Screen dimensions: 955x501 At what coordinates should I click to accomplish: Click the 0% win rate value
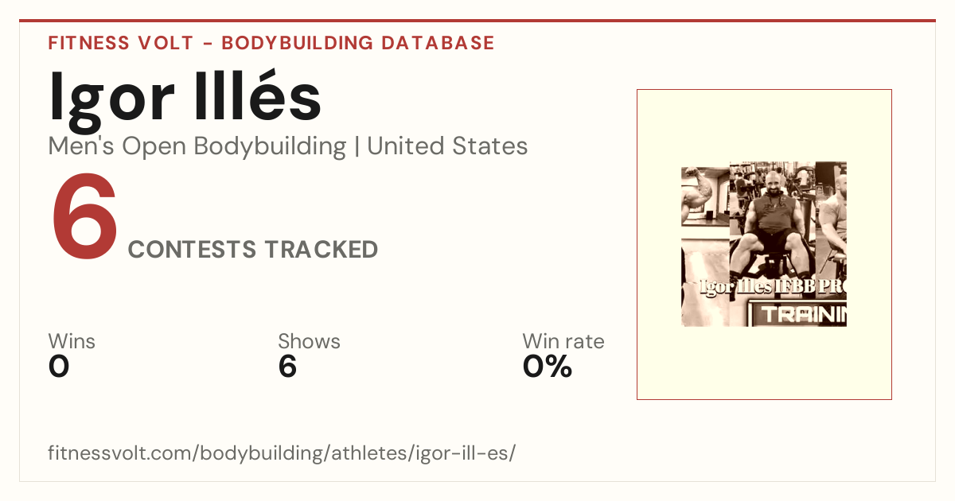(x=548, y=367)
